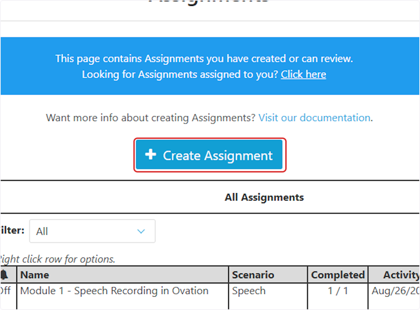Click the Create Assignment button

point(209,155)
